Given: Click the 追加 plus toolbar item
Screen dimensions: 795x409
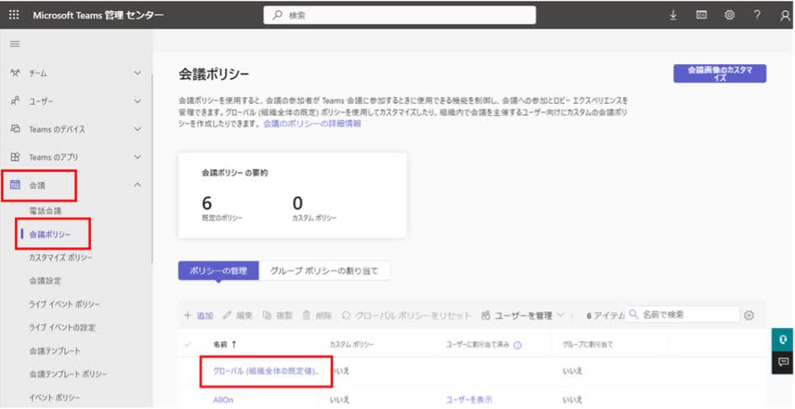Looking at the screenshot, I should (198, 315).
